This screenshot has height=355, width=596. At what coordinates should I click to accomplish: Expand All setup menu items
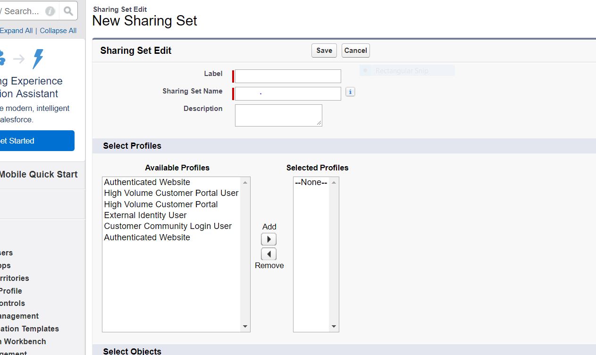click(17, 31)
